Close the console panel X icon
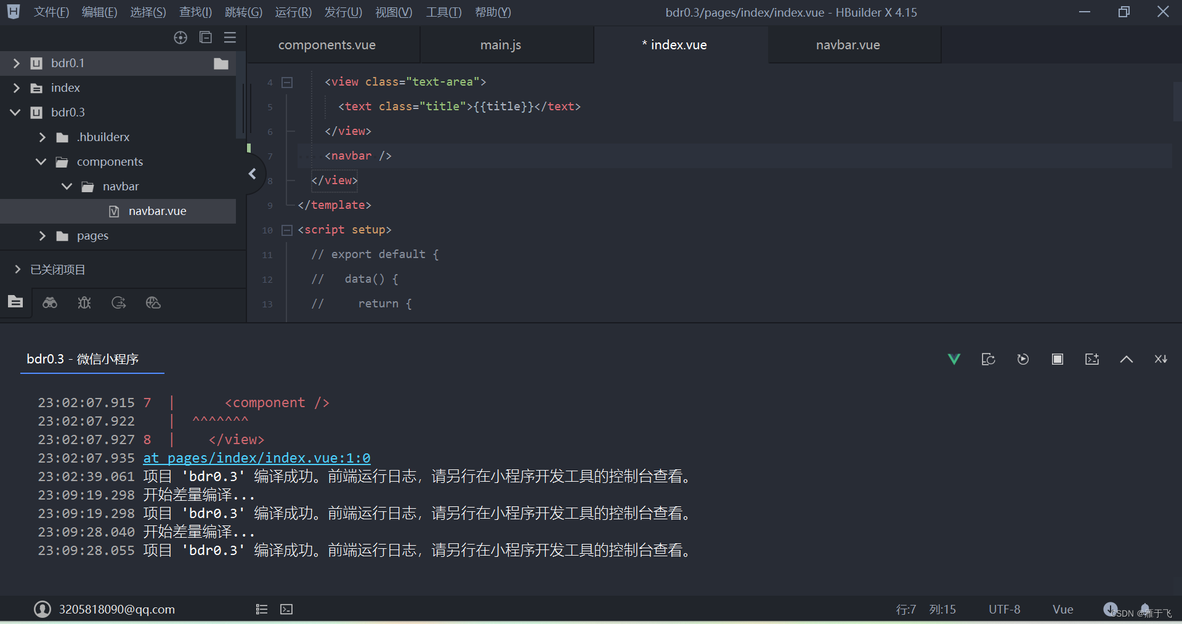The height and width of the screenshot is (624, 1182). pyautogui.click(x=1161, y=359)
